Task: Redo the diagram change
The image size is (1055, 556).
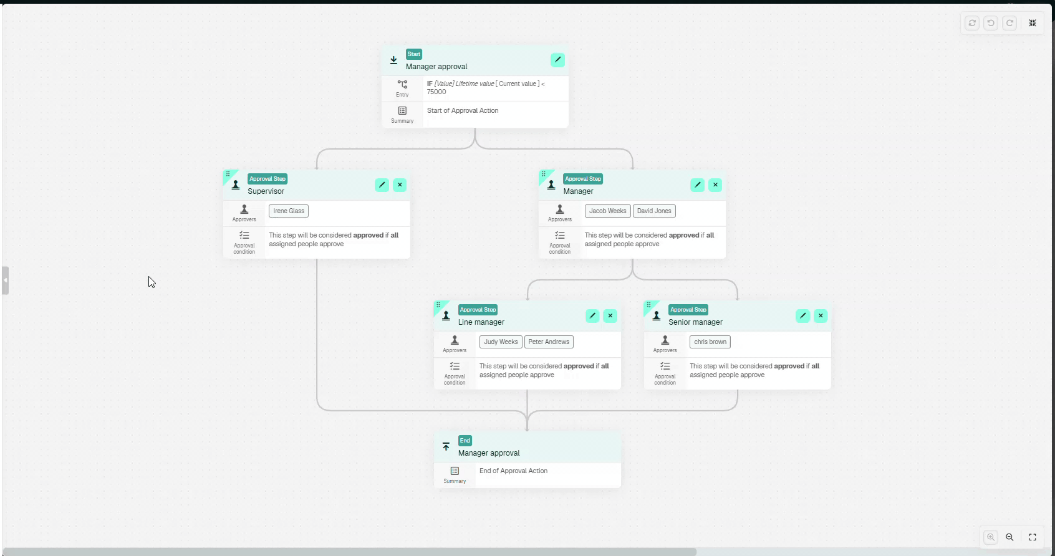Action: (x=1010, y=23)
